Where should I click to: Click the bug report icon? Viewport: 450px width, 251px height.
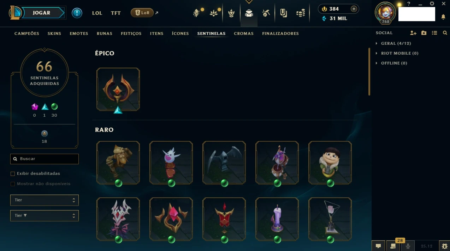(x=444, y=246)
